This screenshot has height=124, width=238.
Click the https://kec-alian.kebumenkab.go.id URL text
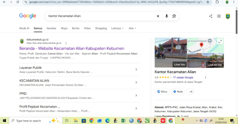(x=44, y=43)
